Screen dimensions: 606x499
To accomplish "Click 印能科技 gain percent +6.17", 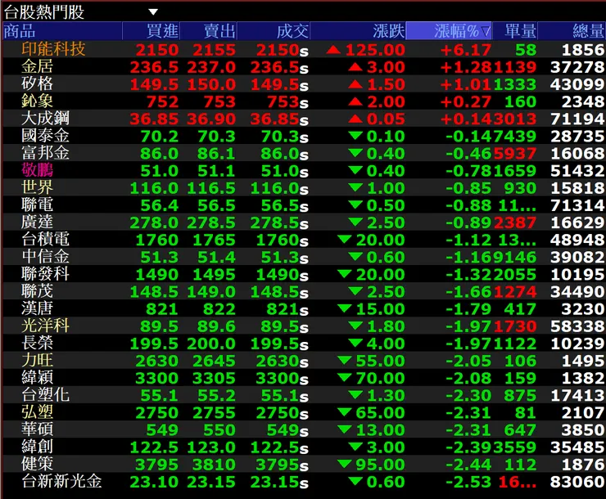I will (x=466, y=50).
